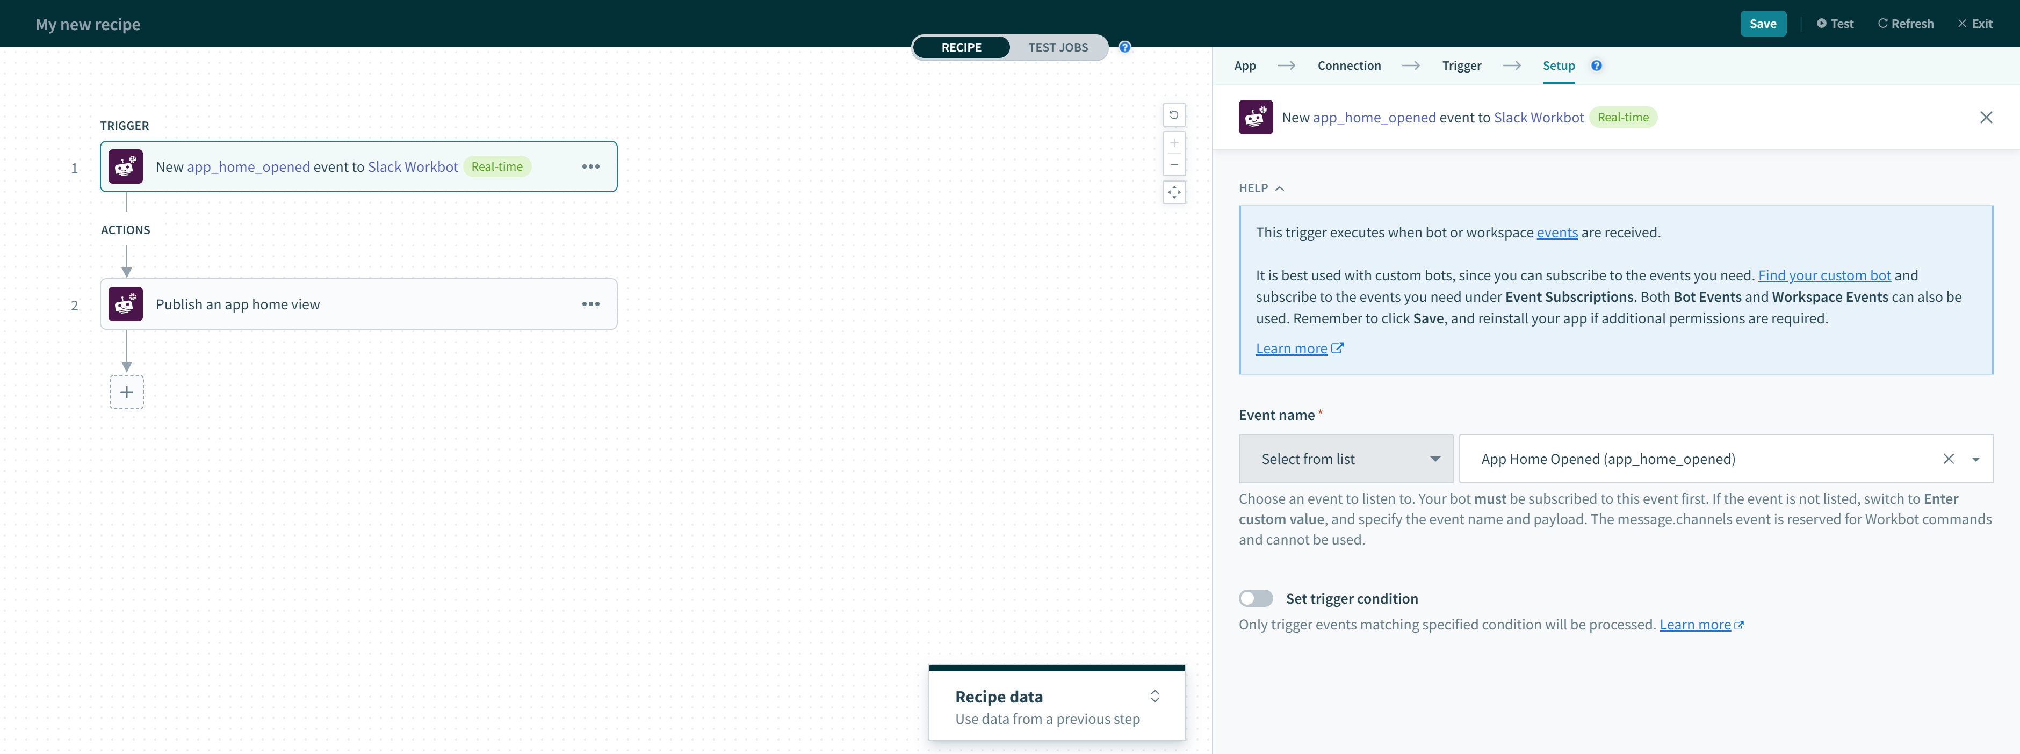Toggle the Set trigger condition switch
Screen dimensions: 2020x754
(x=1256, y=597)
